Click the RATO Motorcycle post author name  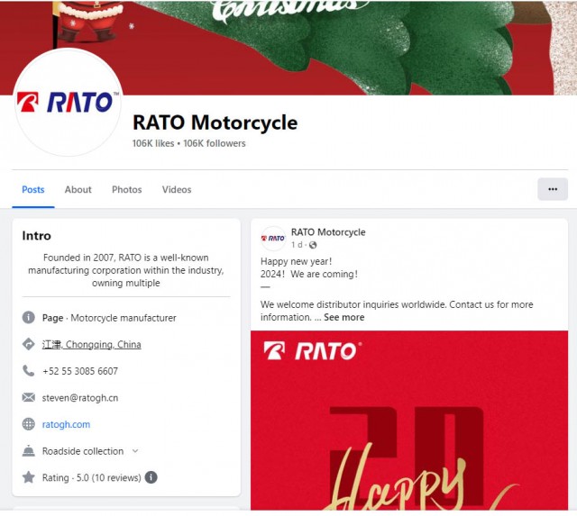click(x=328, y=232)
